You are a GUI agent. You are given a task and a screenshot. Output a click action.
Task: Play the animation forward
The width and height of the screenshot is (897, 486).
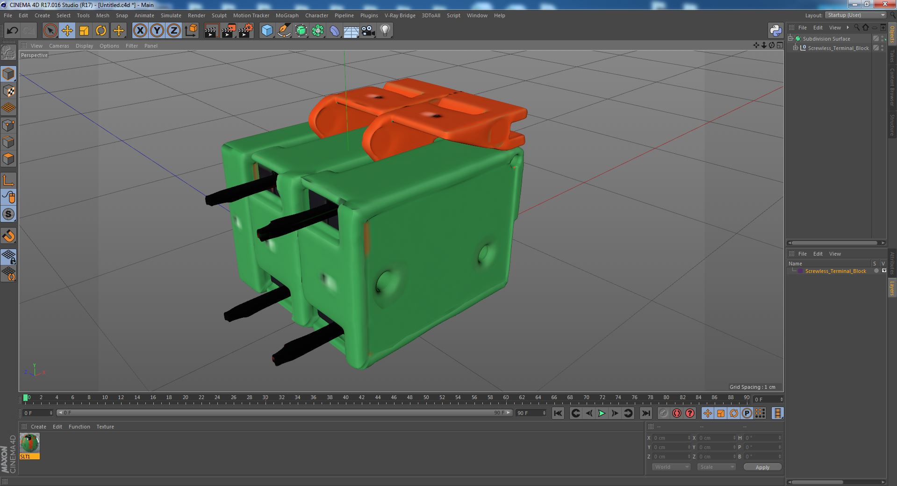click(x=602, y=413)
